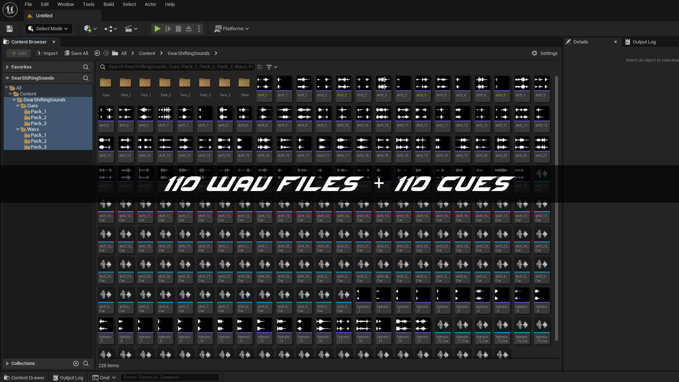Screen dimensions: 679x382
Task: Expand the Favorites section
Action: tap(7, 67)
